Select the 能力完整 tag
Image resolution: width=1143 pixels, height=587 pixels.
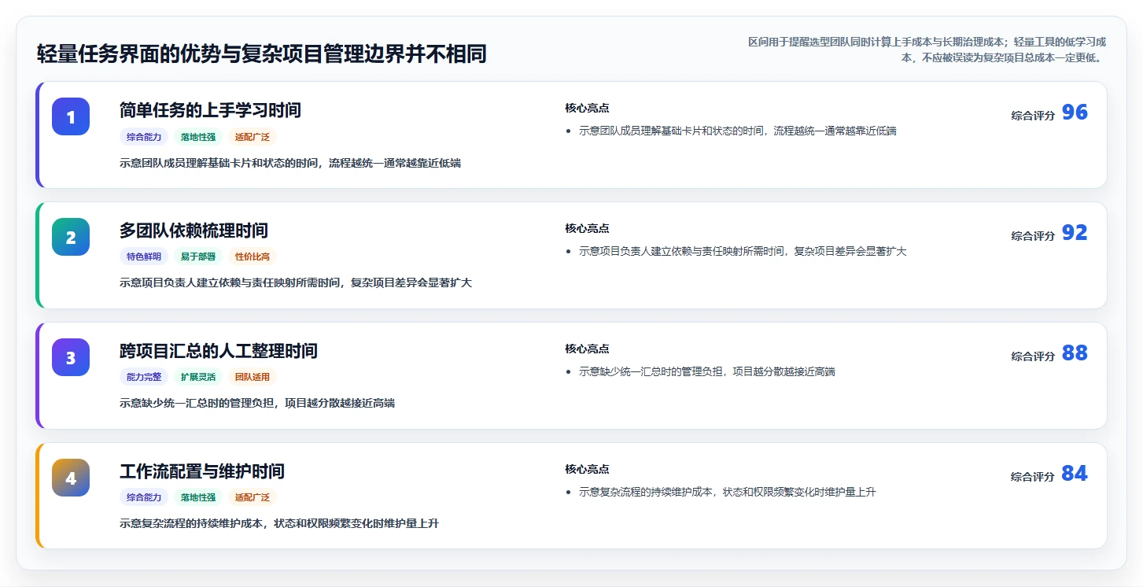point(144,377)
